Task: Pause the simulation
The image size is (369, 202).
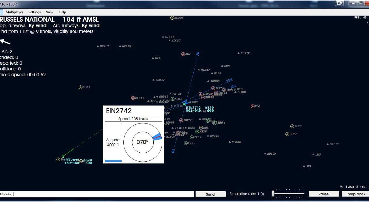Action: [323, 194]
